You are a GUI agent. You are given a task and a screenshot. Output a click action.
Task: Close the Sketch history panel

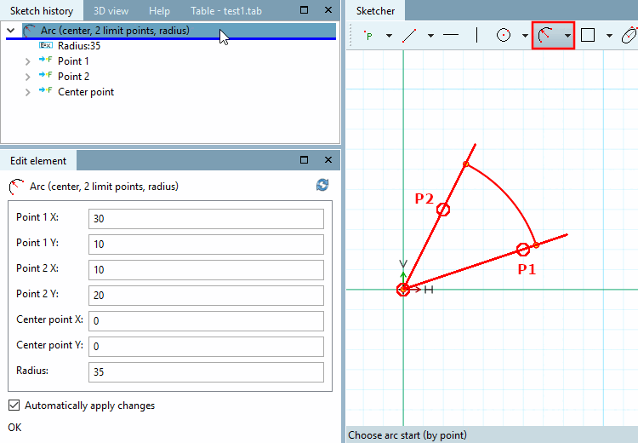pos(328,9)
